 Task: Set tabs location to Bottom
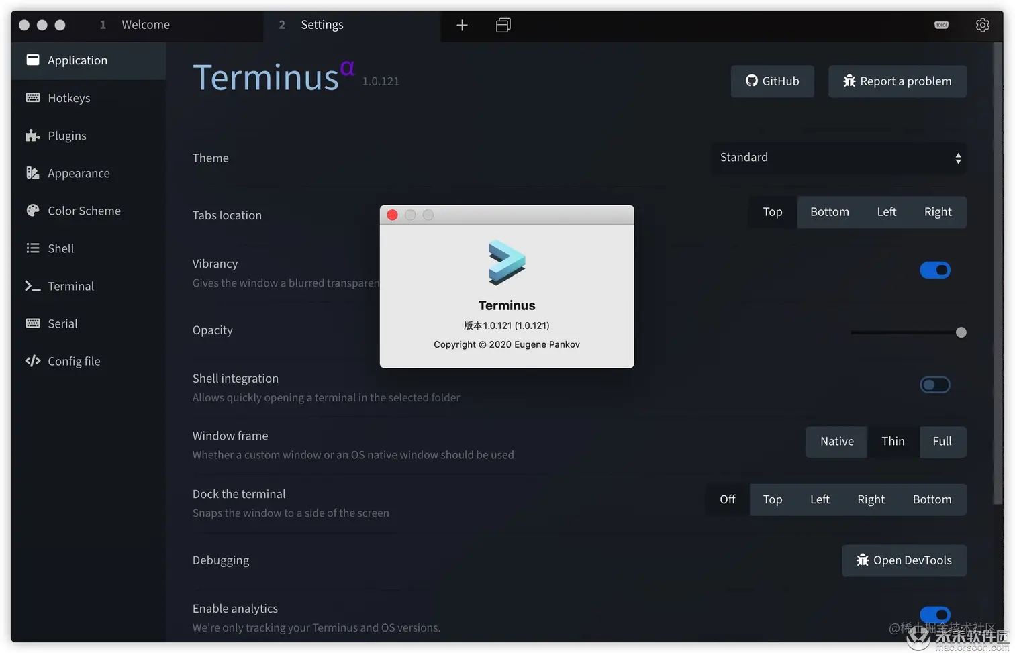[x=830, y=212]
